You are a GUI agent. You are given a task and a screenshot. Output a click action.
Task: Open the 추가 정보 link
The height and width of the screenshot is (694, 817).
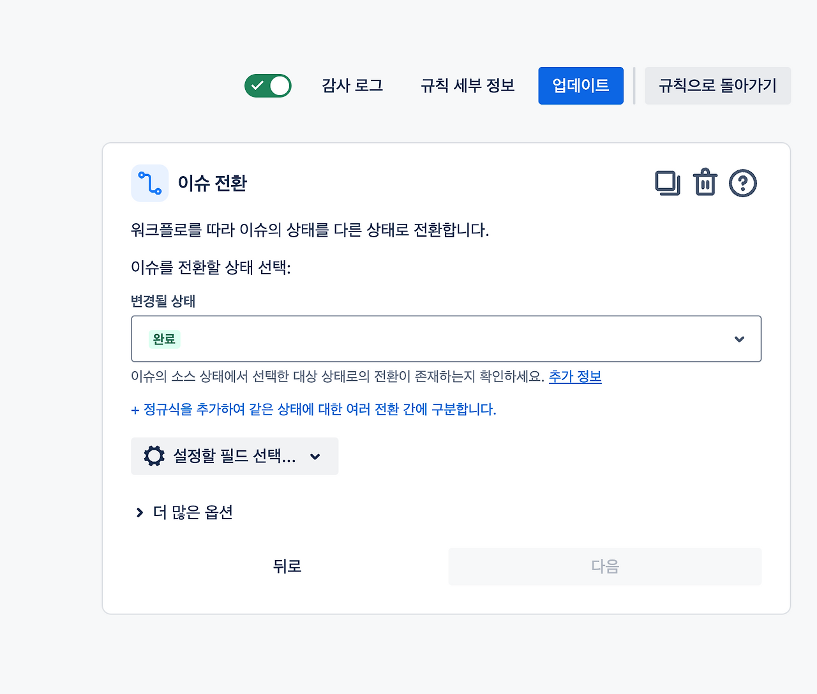pos(574,376)
